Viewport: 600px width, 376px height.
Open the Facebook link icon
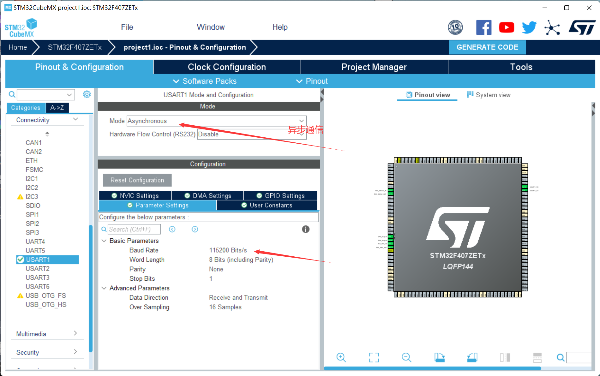(483, 27)
